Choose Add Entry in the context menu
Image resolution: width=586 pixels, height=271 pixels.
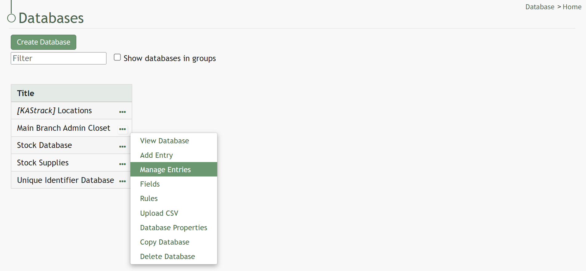point(174,155)
